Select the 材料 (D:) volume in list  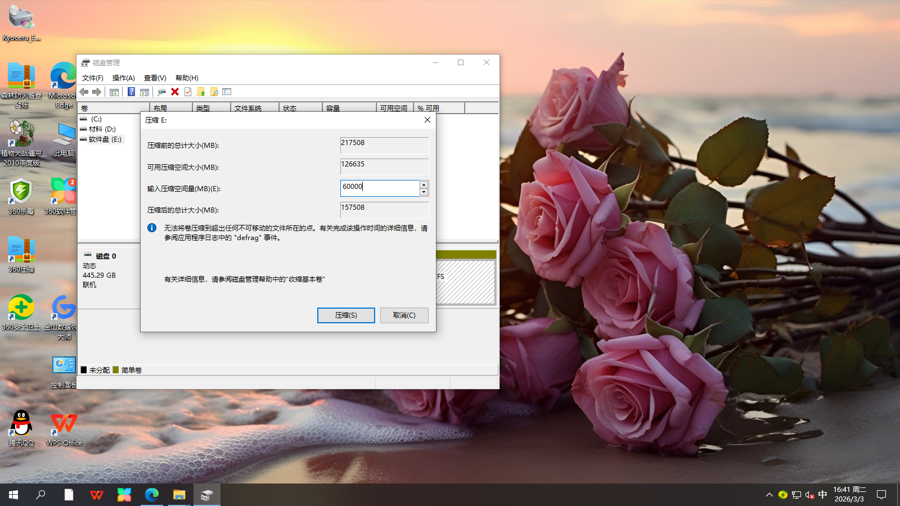102,129
